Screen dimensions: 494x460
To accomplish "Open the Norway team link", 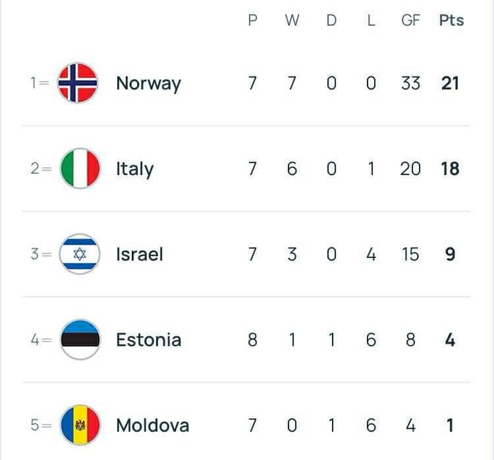I will 148,84.
